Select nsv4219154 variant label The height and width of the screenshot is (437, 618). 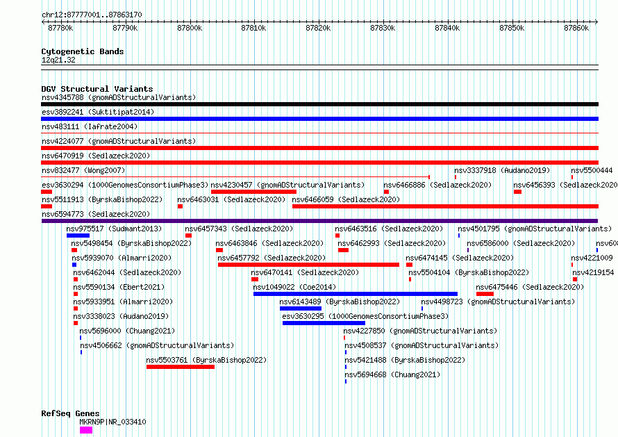point(593,272)
